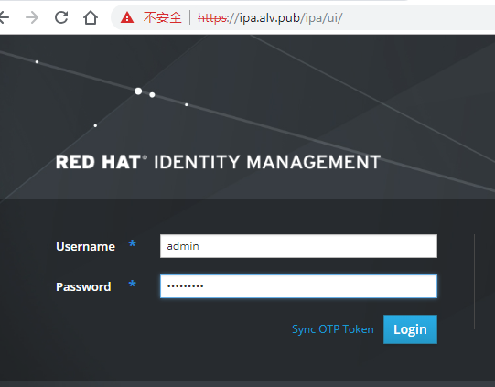Click the vertical divider beside login form

pos(474,282)
